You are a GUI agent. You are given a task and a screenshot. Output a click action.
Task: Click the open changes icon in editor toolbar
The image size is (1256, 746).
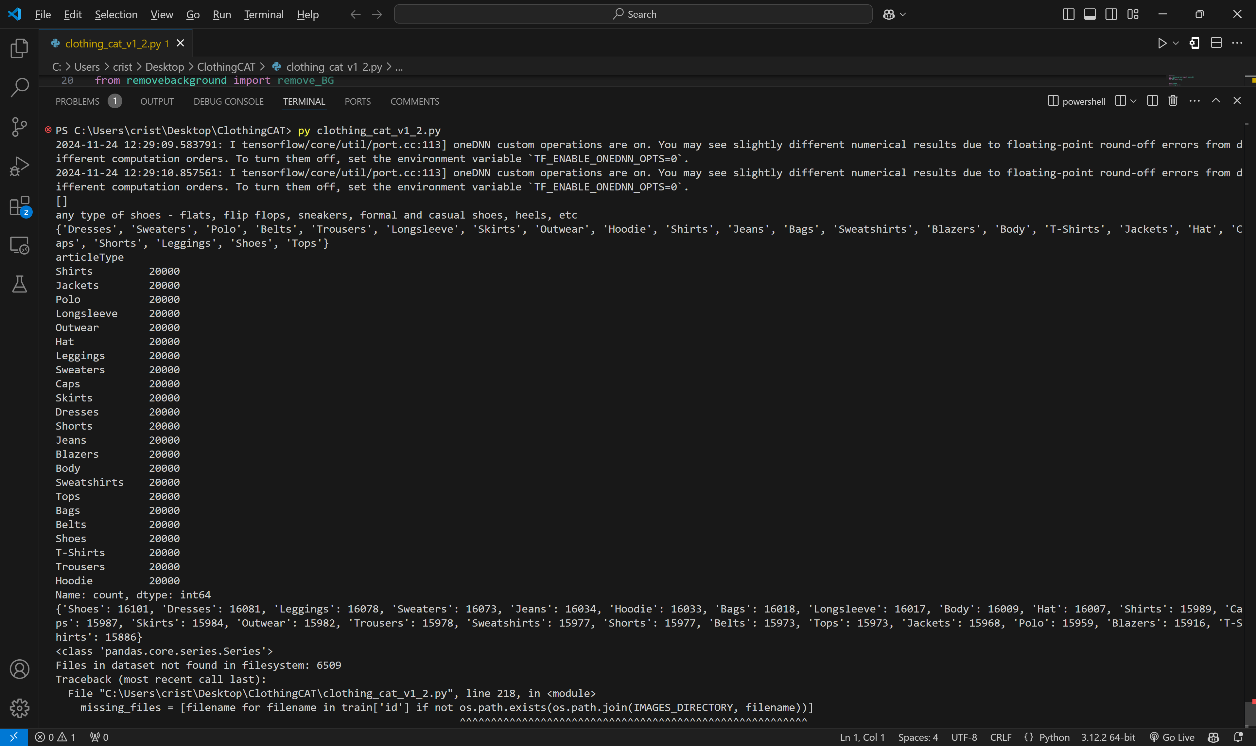point(1195,43)
